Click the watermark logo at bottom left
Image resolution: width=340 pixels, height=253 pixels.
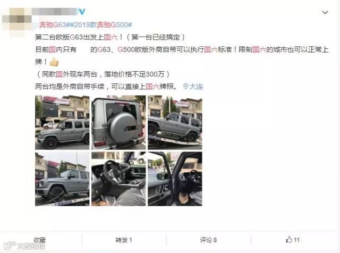(24, 246)
